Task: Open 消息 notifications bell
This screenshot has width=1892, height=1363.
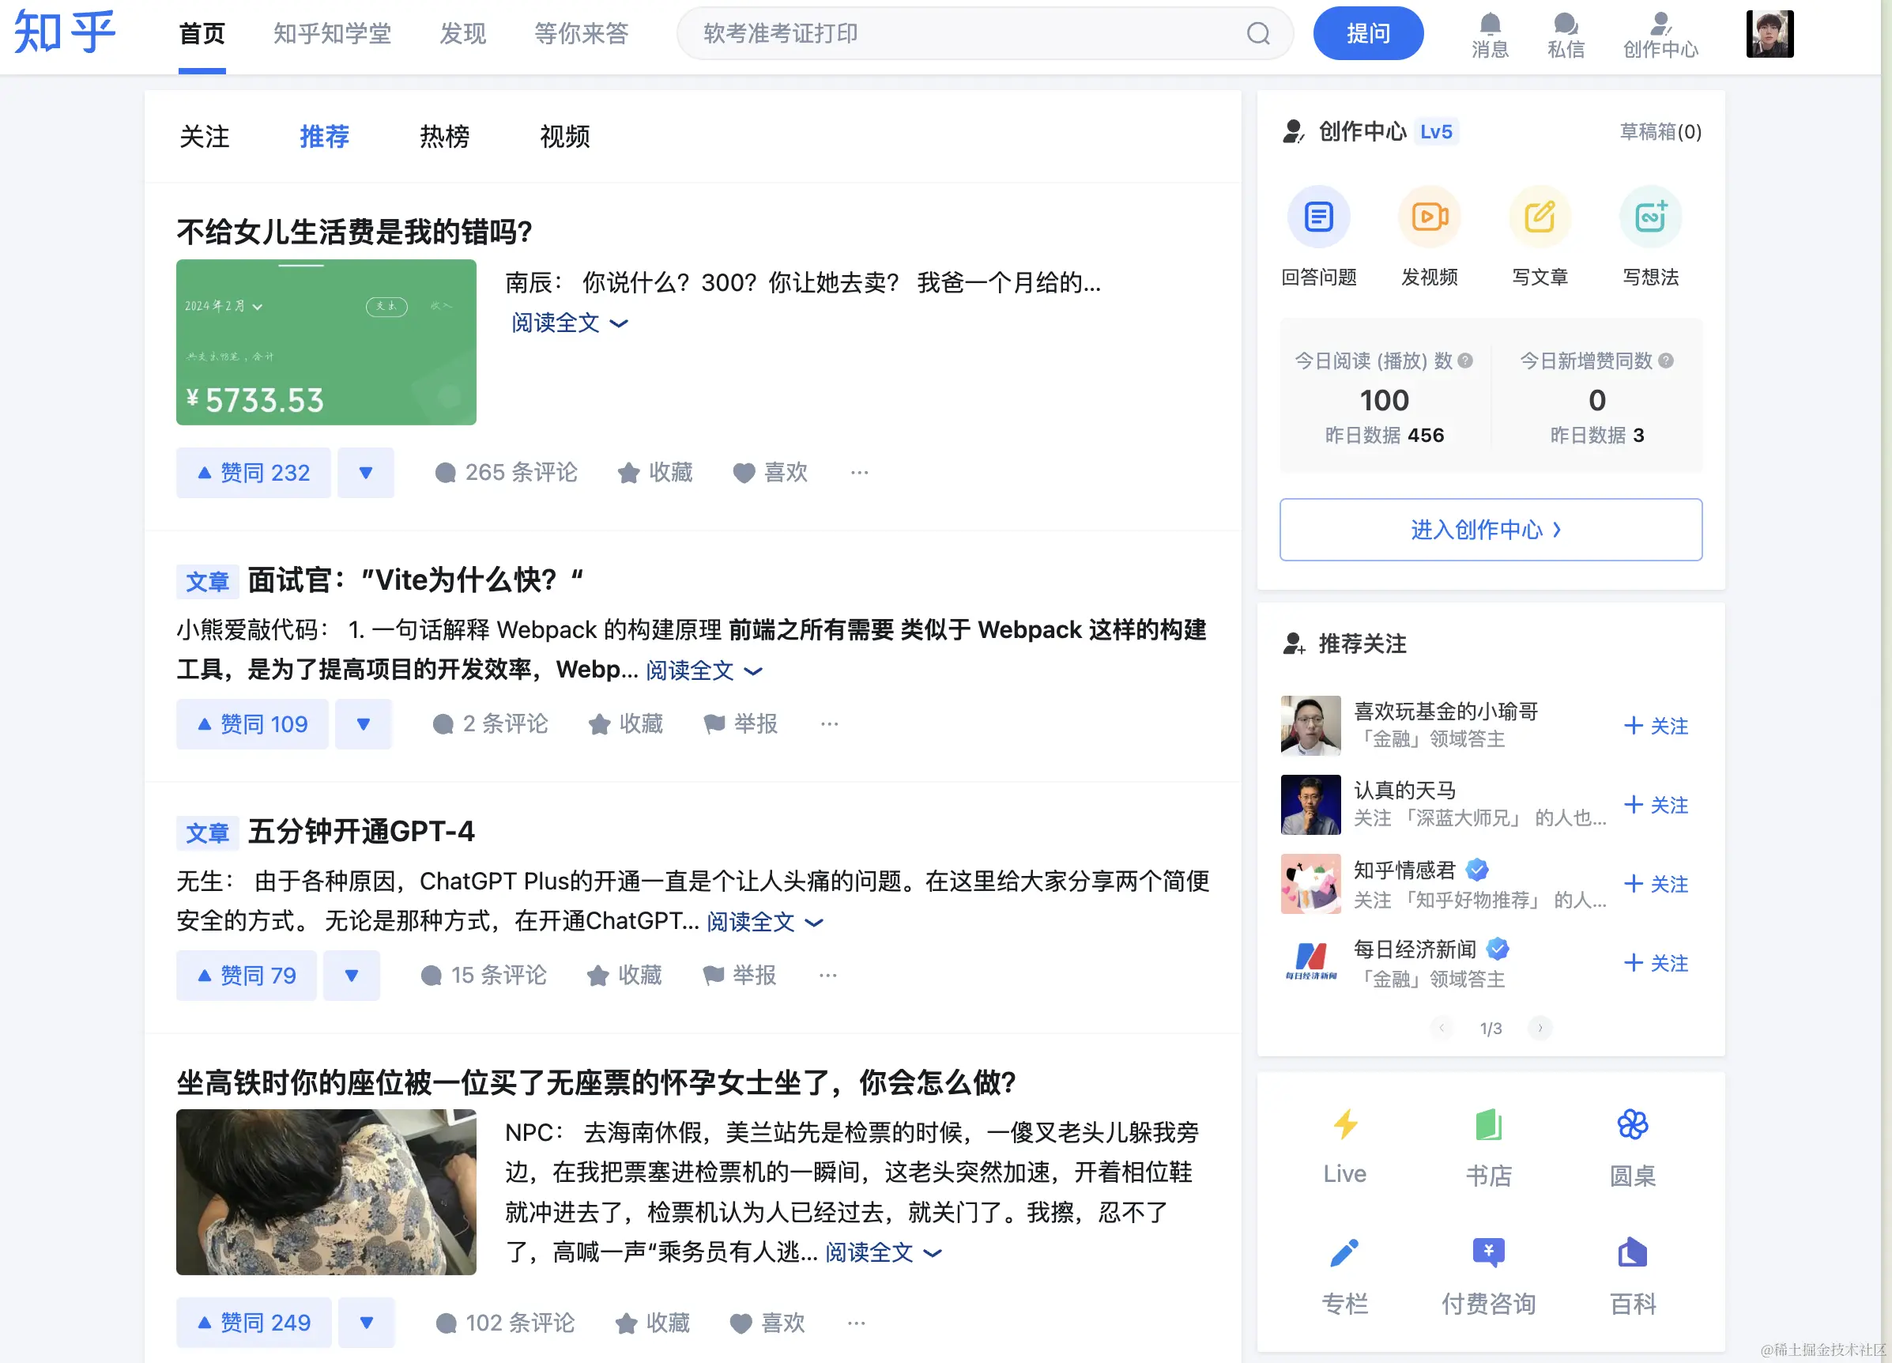Action: (1490, 35)
